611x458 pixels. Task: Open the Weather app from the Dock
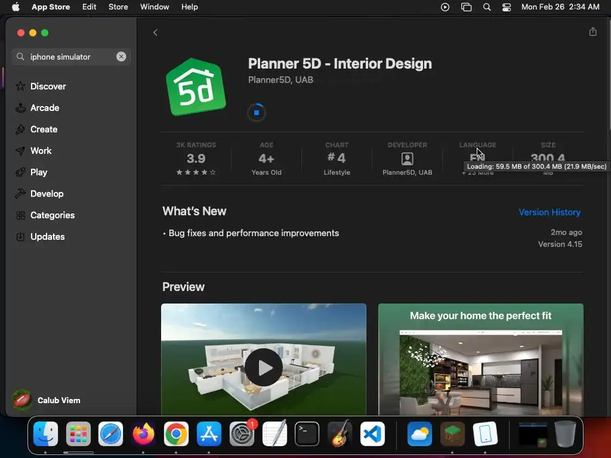coord(419,434)
